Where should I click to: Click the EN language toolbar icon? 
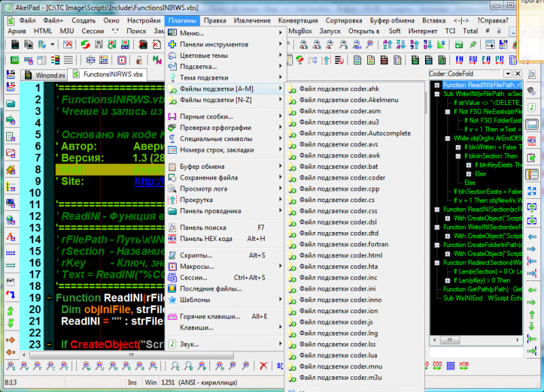(x=458, y=60)
